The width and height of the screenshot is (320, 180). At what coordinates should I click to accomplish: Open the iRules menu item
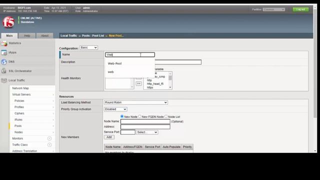coord(18,119)
